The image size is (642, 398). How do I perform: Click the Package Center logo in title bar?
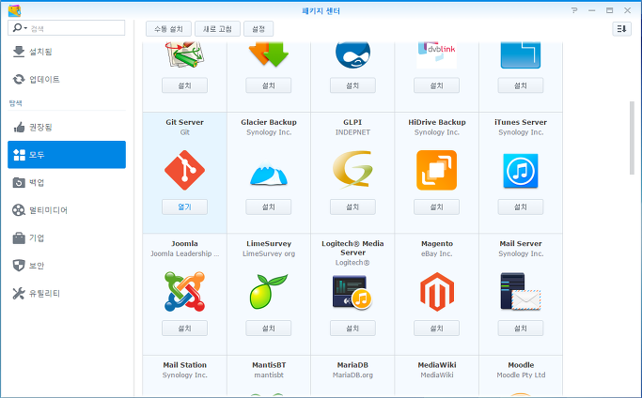click(14, 10)
